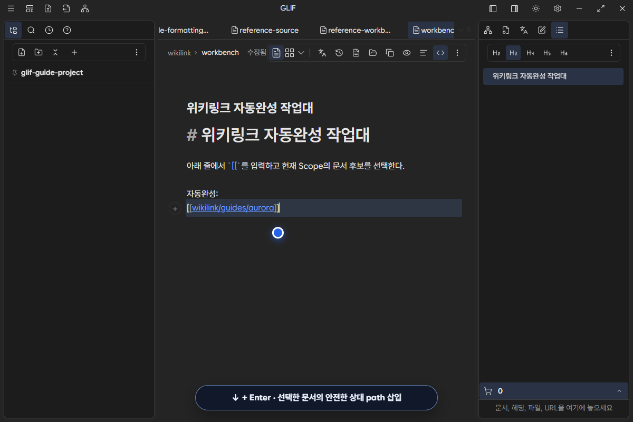Select the file tree tab in left sidebar
Screen dimensions: 633x422
[13, 30]
